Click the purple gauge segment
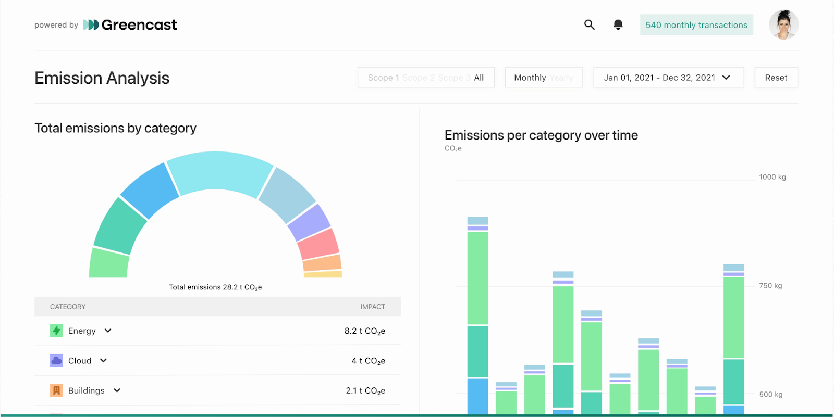Screen dimensions: 834x417 (310, 223)
